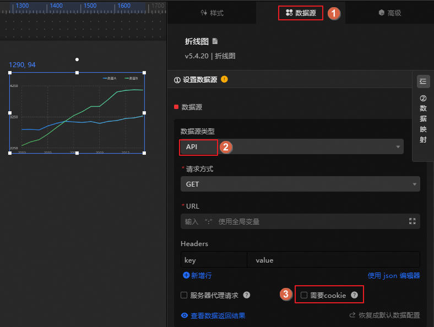Go to the 高级 tab
The height and width of the screenshot is (327, 434).
point(390,13)
